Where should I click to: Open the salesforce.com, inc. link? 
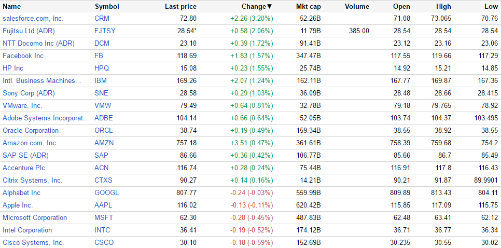[x=33, y=18]
